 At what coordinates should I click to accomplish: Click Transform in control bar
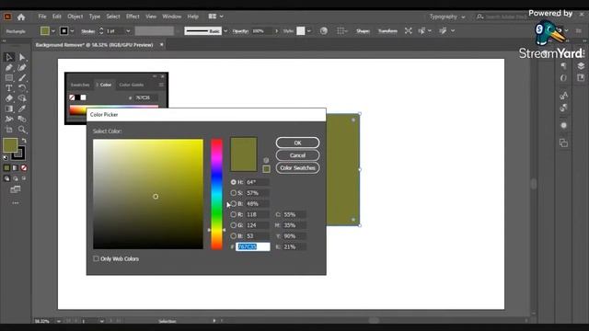[387, 31]
